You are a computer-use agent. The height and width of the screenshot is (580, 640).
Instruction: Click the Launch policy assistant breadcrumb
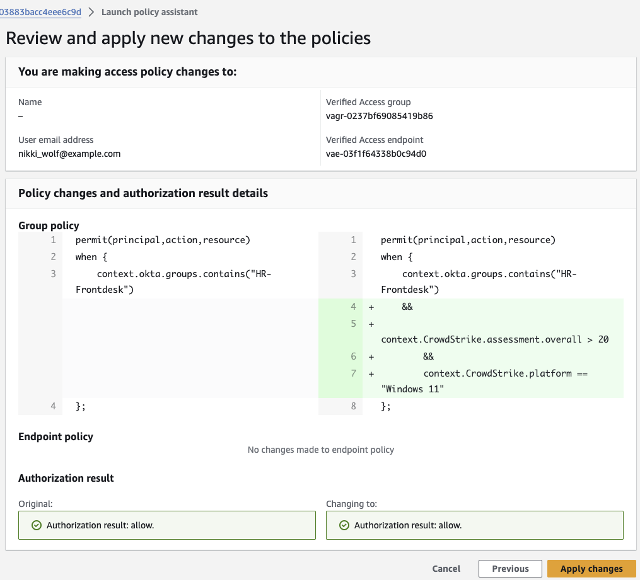coord(149,11)
